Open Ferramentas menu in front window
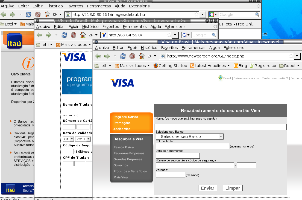Image resolution: width=302 pixels, height=200 pixels. point(193,48)
